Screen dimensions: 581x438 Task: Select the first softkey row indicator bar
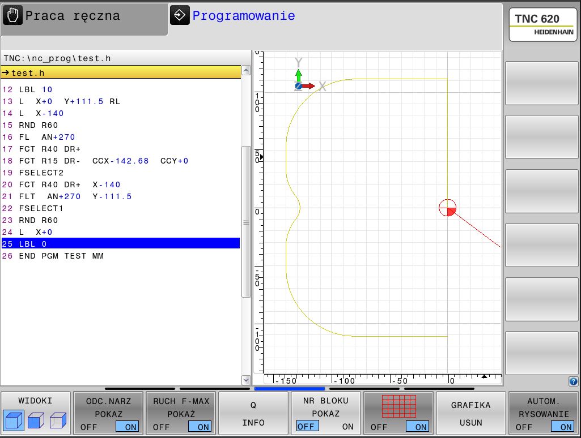tap(139, 389)
